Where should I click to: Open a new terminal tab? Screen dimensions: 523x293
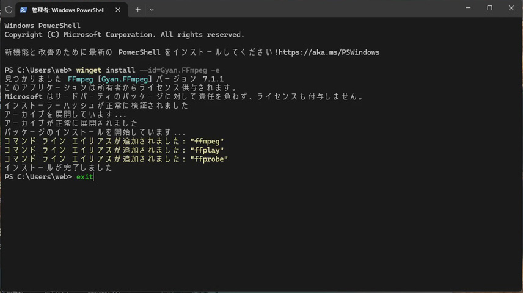pos(137,10)
